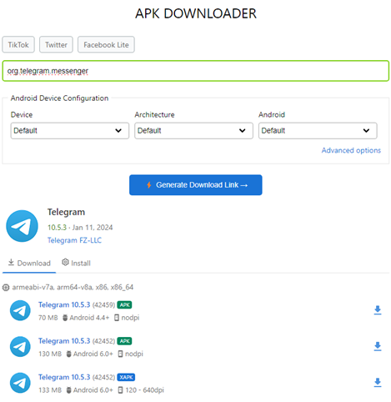Click the 'Android 4.4+' requirement text
This screenshot has width=391, height=402.
coord(89,318)
